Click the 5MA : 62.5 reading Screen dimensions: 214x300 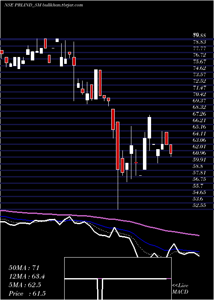tap(25, 285)
